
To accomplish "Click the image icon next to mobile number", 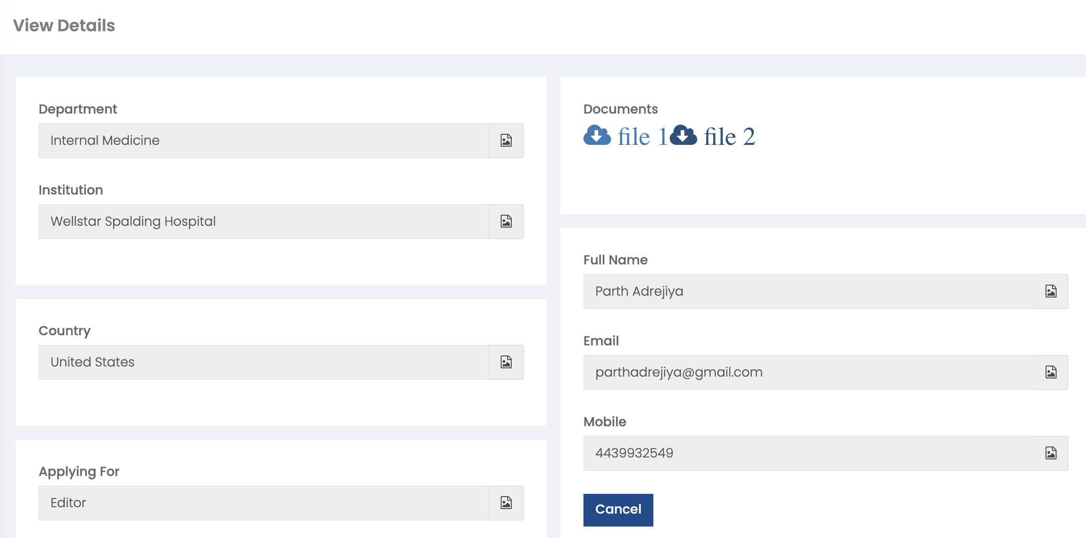I will click(x=1051, y=453).
